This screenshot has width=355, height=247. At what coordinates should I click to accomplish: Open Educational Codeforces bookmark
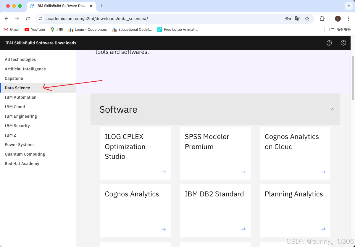[132, 30]
